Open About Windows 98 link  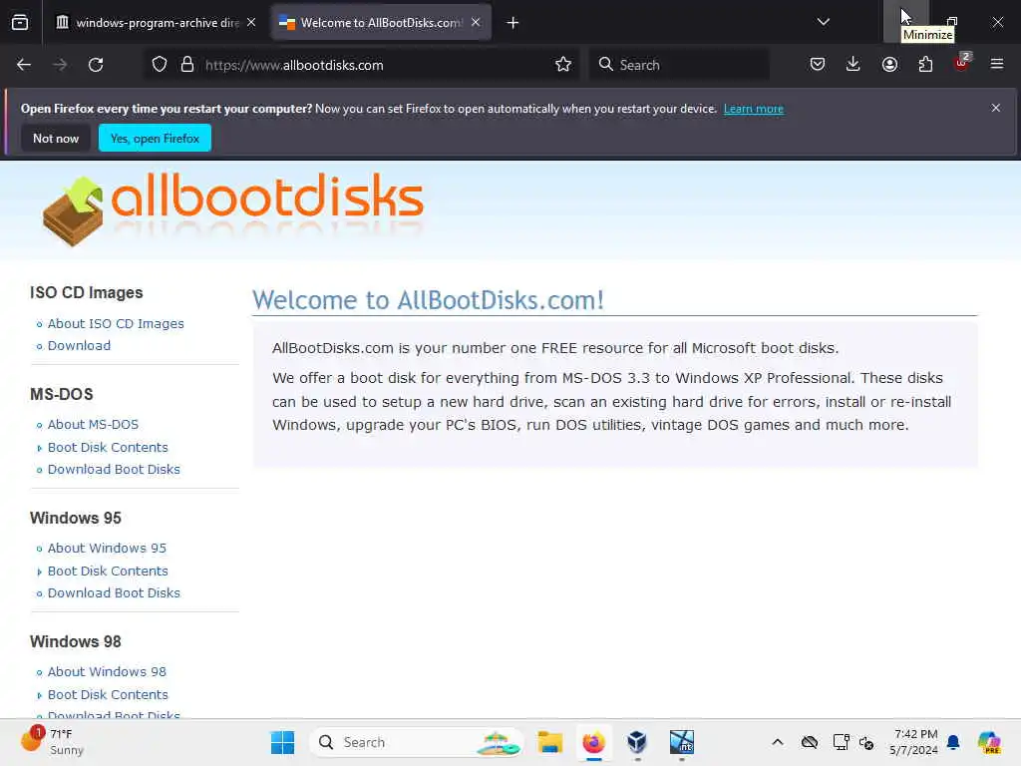click(107, 672)
